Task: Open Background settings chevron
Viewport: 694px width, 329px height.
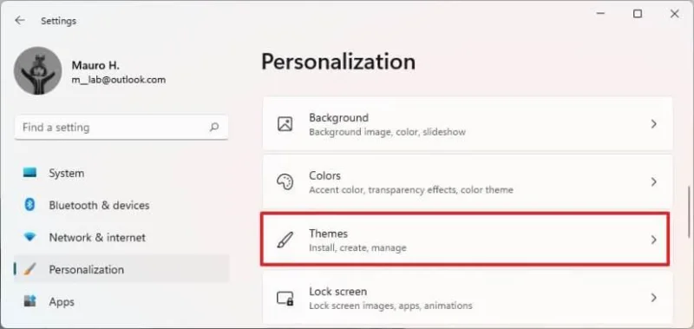Action: pyautogui.click(x=654, y=124)
